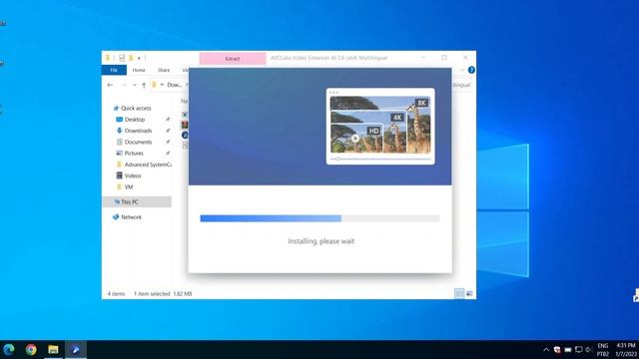This screenshot has height=359, width=639.
Task: Click '1 item selected 1.82 MB' status
Action: coord(163,293)
